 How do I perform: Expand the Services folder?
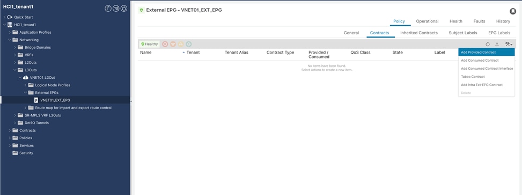10,146
